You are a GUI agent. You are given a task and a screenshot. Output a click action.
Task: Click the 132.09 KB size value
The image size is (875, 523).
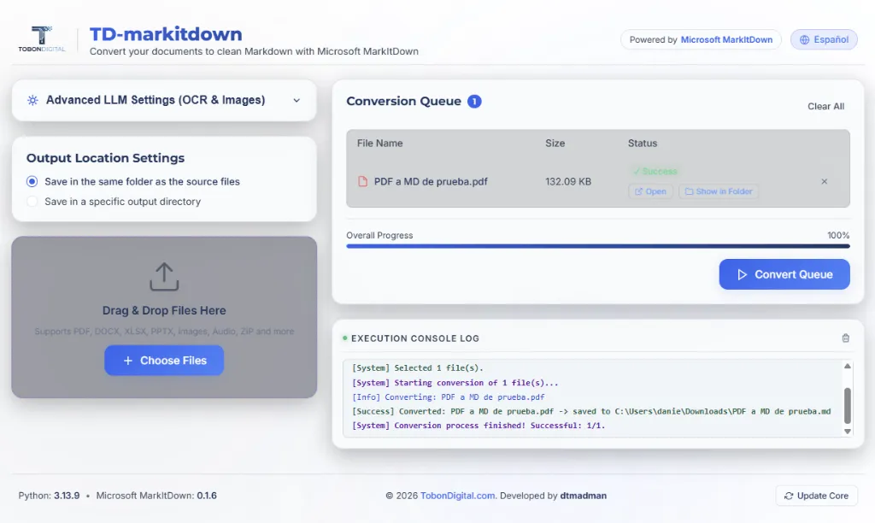tap(568, 181)
